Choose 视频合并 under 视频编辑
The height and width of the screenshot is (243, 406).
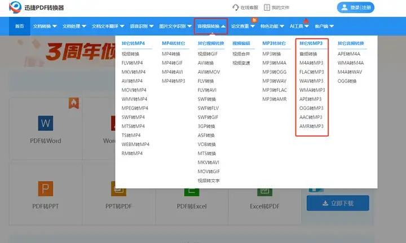pyautogui.click(x=241, y=54)
